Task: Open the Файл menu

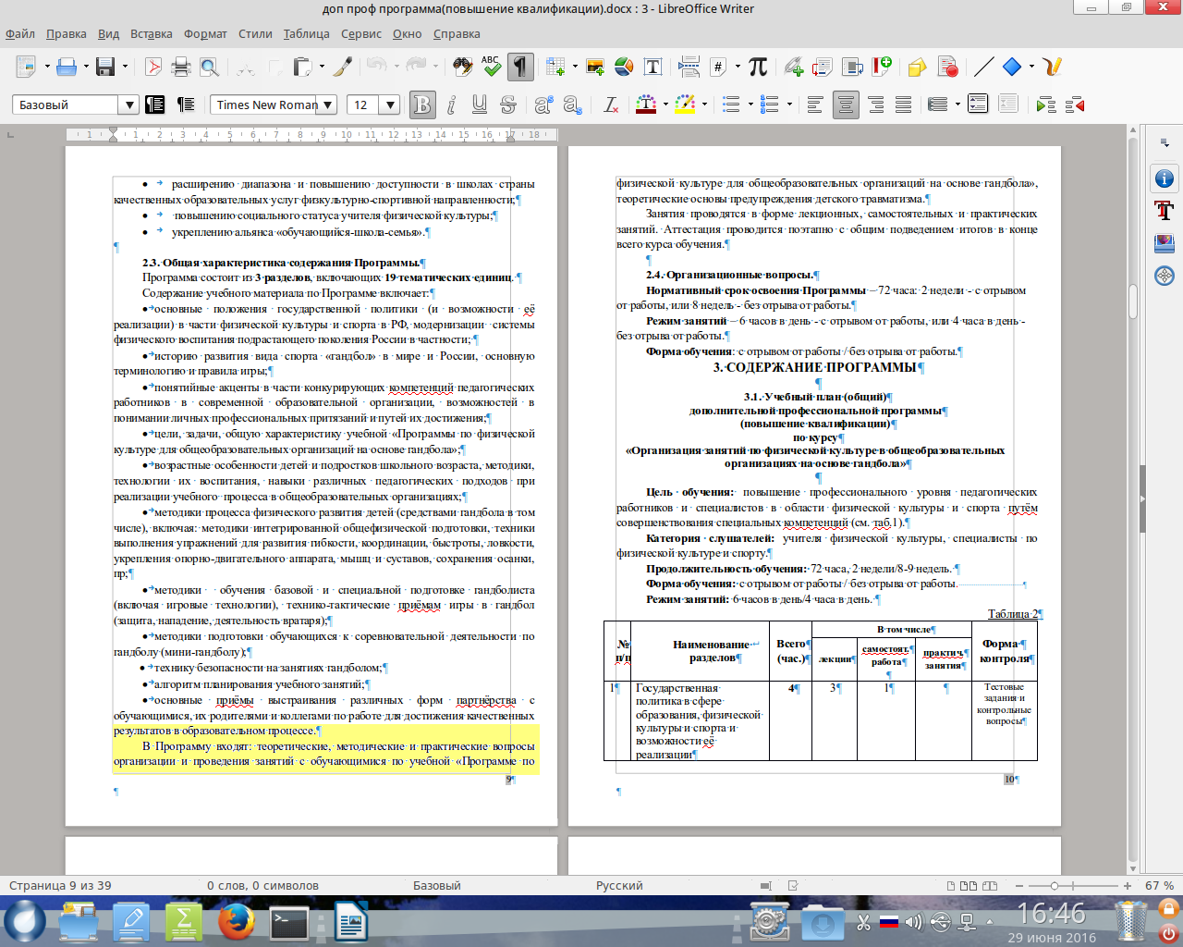Action: pyautogui.click(x=20, y=34)
